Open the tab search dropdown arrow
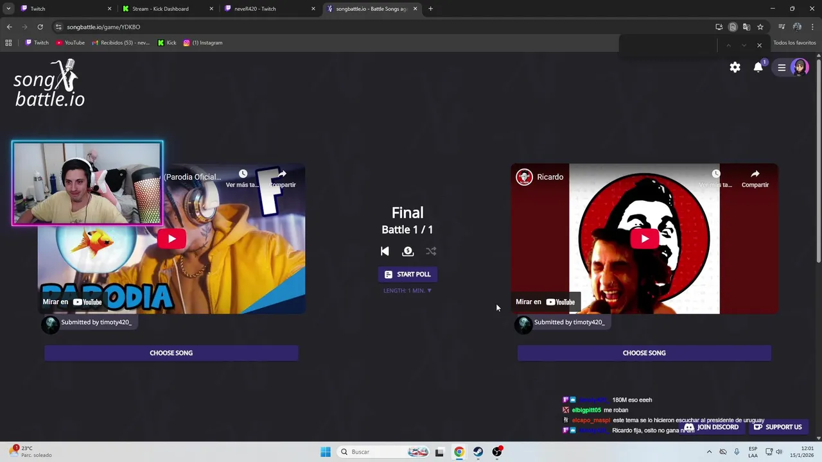 pyautogui.click(x=8, y=9)
